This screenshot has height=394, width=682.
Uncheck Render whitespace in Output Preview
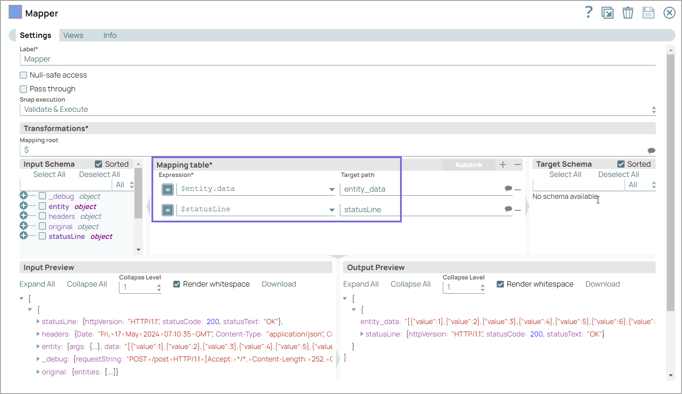tap(500, 284)
